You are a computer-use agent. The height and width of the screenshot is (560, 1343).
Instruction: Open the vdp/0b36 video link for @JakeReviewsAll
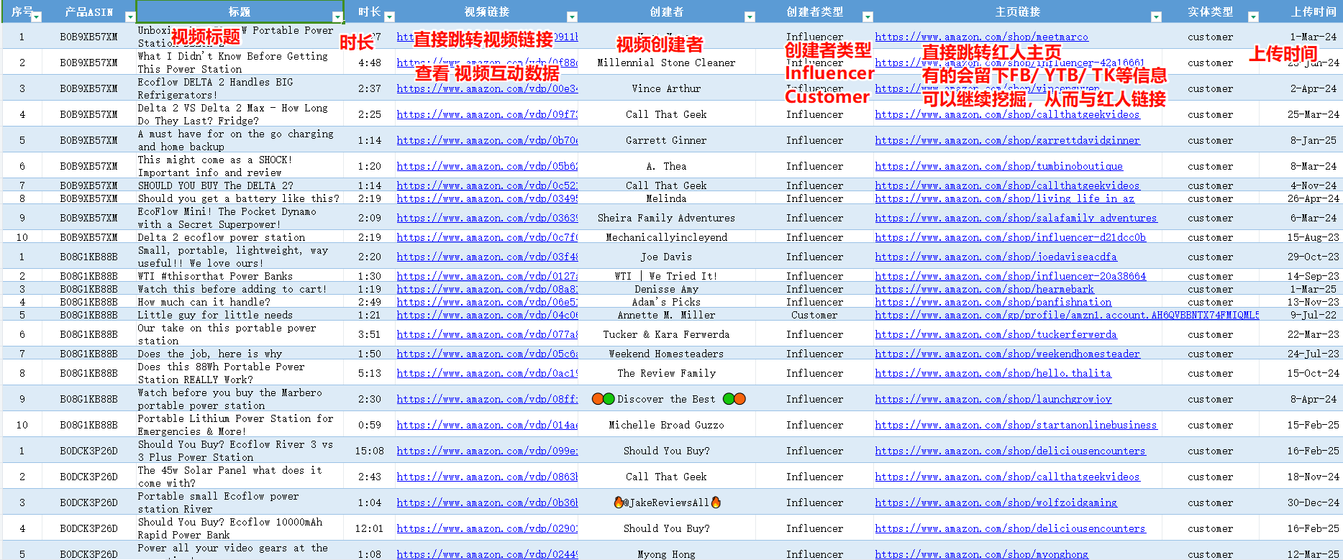tap(487, 502)
